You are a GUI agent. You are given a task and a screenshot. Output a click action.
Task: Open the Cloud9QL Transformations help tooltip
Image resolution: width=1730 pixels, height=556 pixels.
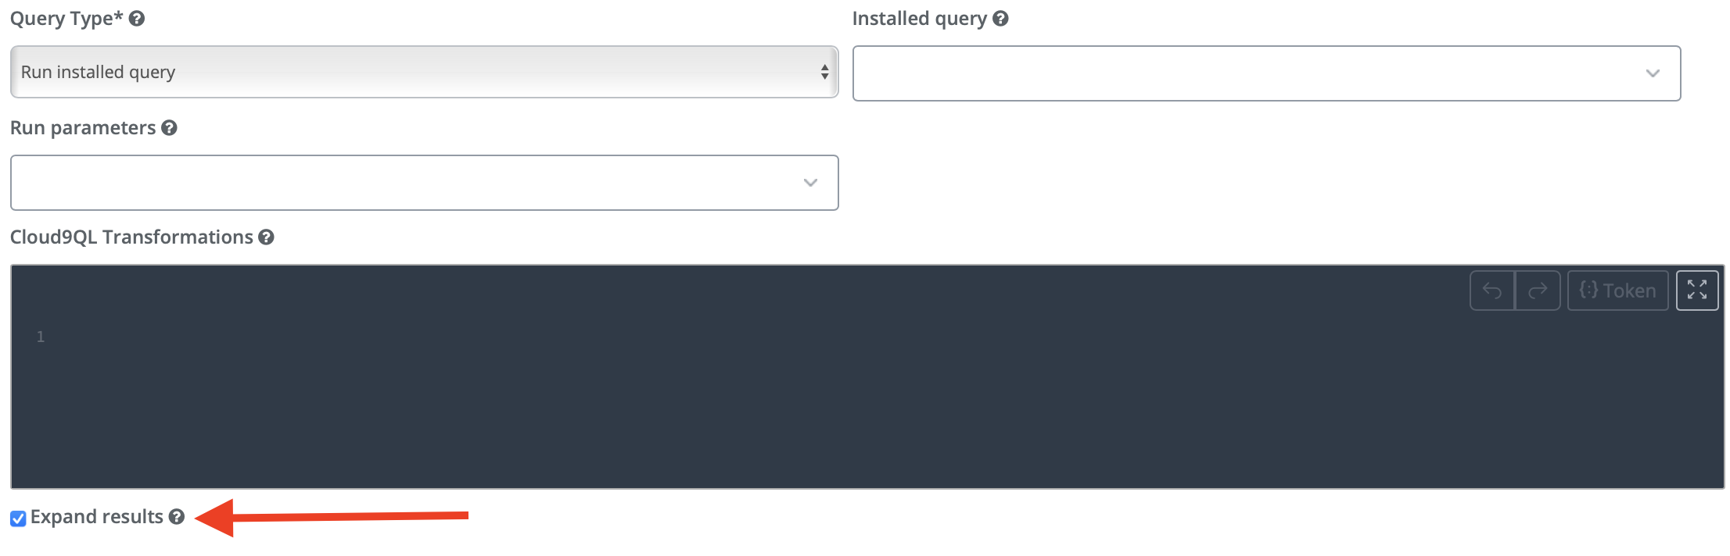click(266, 237)
